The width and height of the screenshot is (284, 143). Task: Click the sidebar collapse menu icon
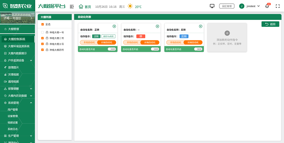coord(72,6)
